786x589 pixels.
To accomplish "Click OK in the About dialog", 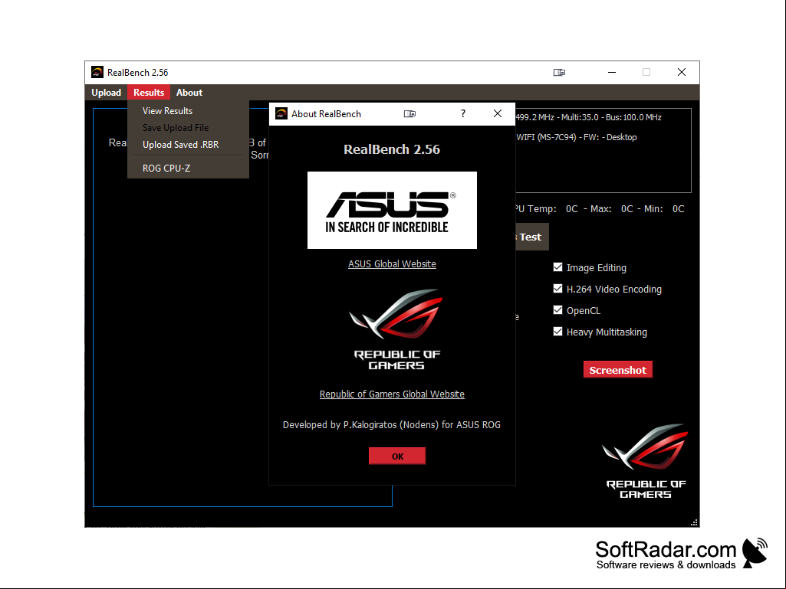I will 397,456.
